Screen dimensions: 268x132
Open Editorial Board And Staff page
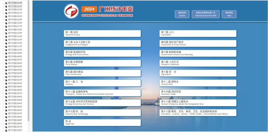(x=206, y=14)
